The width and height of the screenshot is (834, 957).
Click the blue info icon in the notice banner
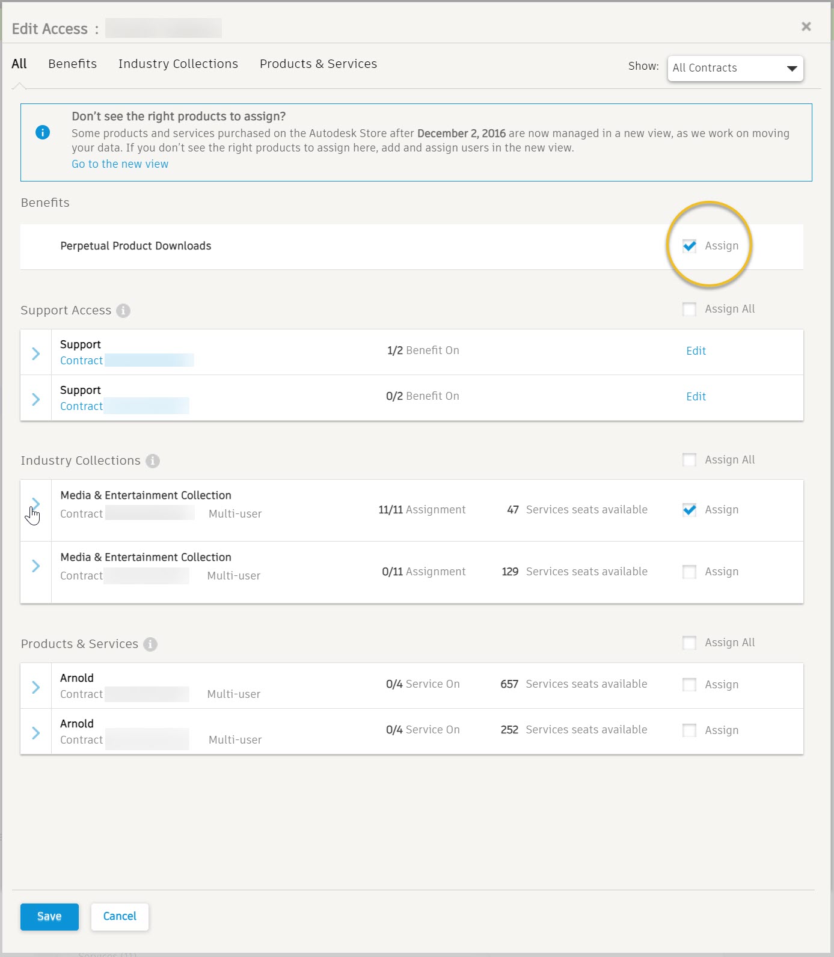point(43,132)
